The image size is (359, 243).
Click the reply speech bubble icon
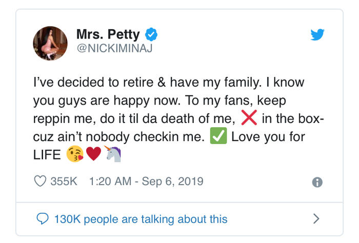[x=44, y=219]
